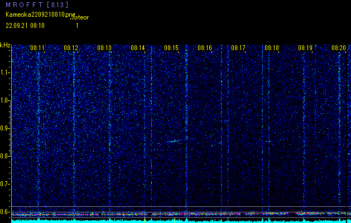Viewport: 351px width, 223px height.
Task: Click the meteor count value 1
Action: [x=77, y=26]
